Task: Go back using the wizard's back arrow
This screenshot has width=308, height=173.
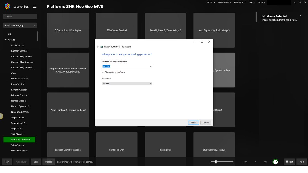Action: 98,47
